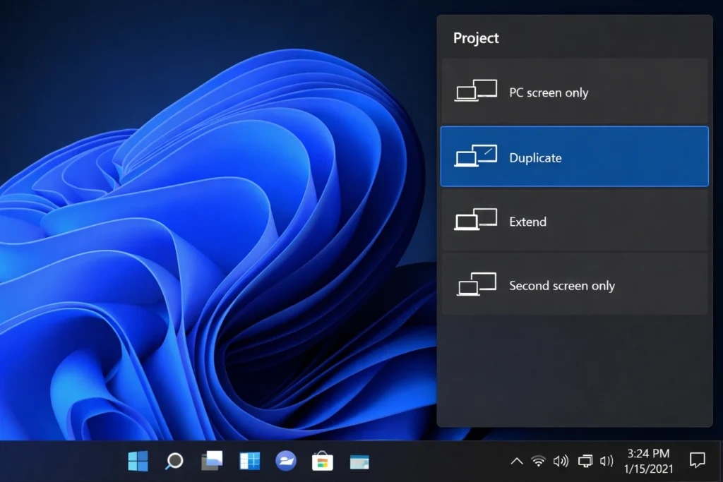Open notifications from the taskbar corner
Viewport: 723px width, 482px height.
(697, 460)
